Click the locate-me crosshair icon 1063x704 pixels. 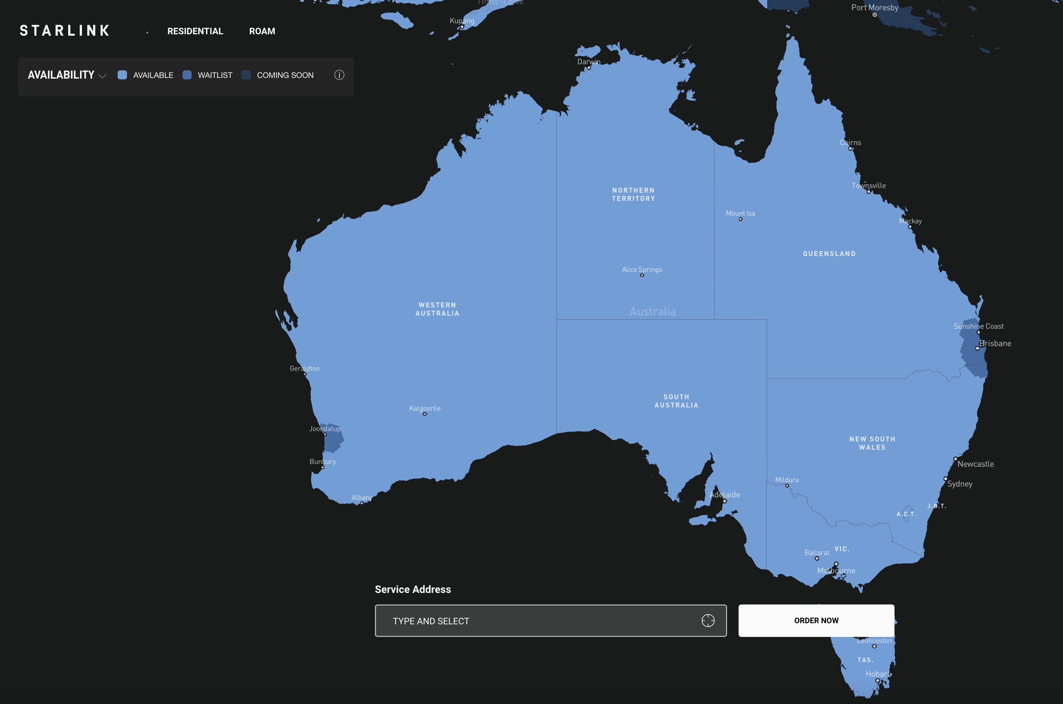pos(708,620)
